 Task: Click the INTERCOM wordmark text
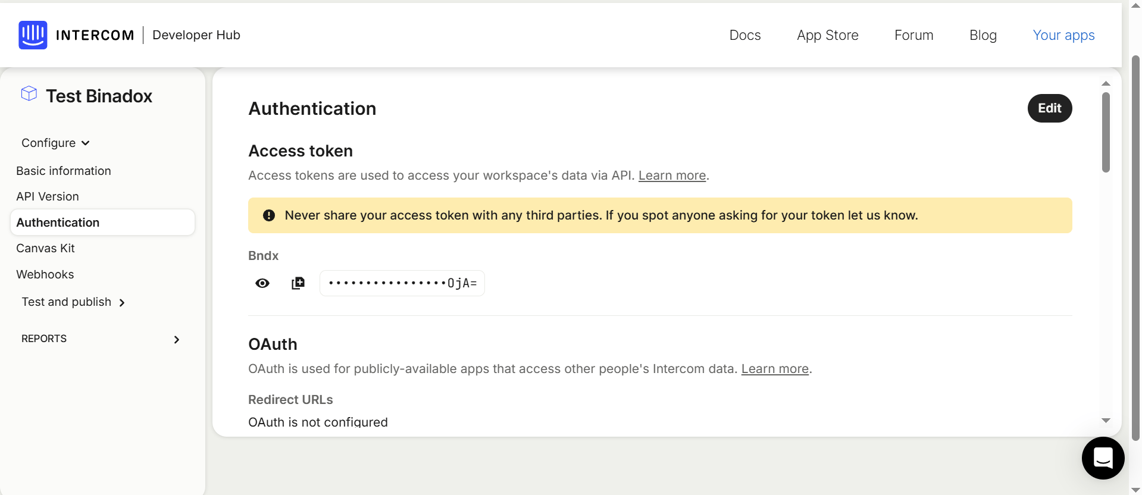click(x=95, y=35)
